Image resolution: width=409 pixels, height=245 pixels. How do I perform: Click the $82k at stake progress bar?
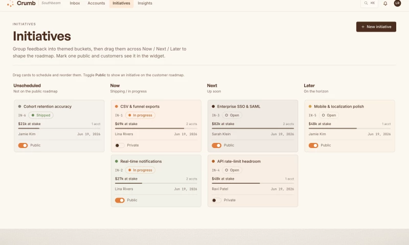[253, 128]
